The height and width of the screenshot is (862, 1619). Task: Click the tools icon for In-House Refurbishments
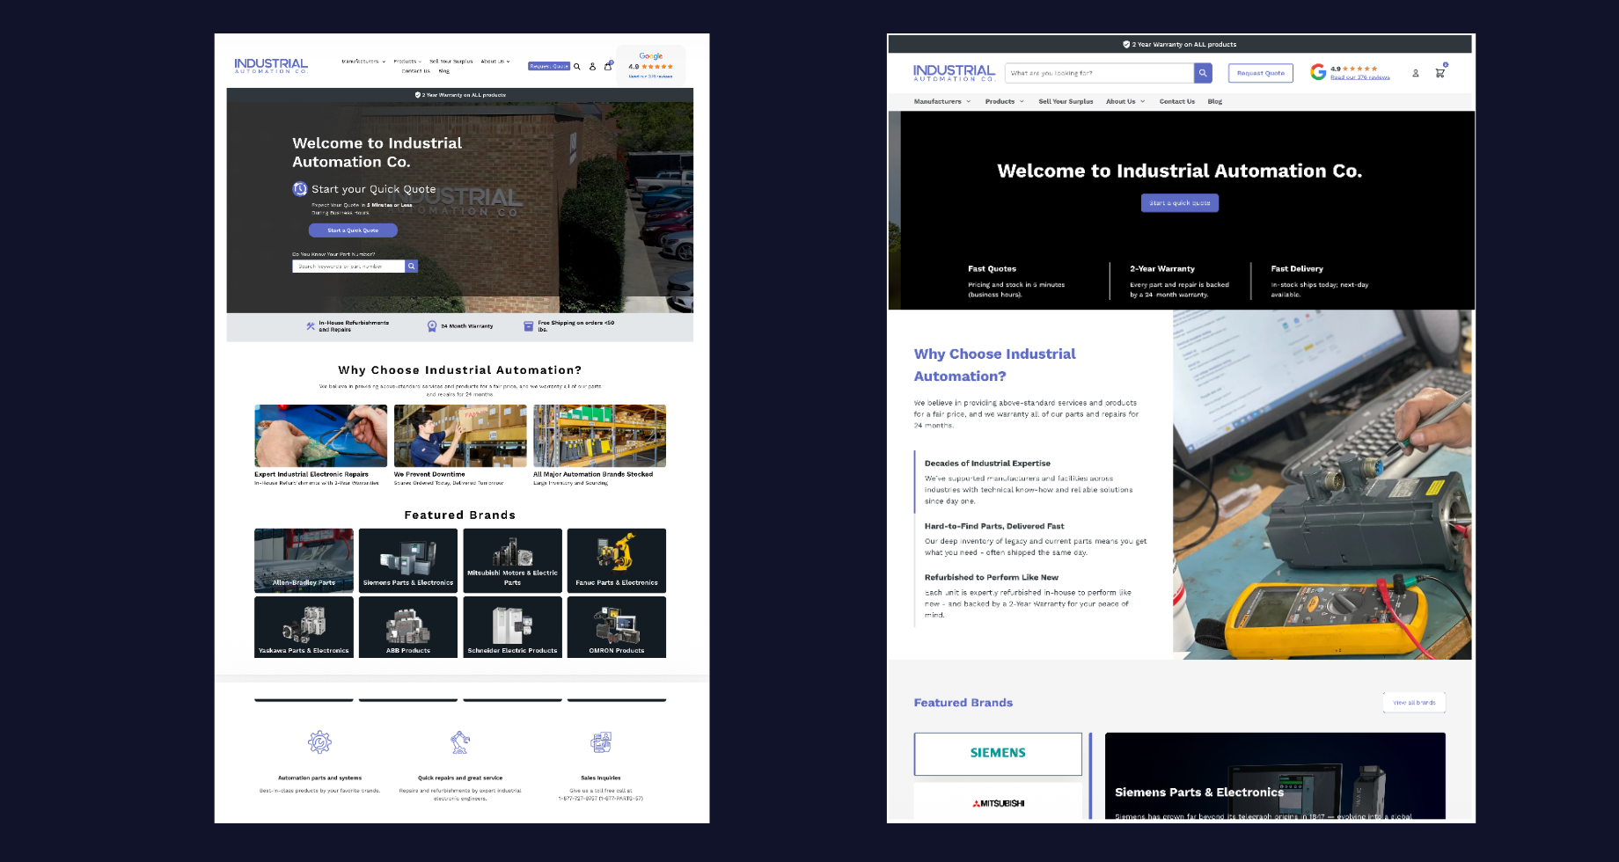311,326
